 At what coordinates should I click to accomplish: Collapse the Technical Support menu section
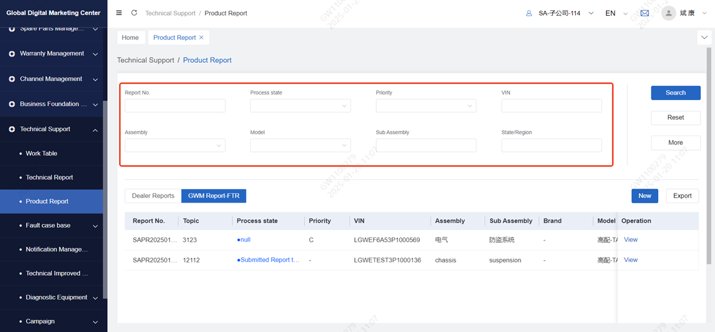(95, 129)
